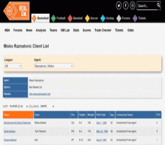Sort table by Contractual Status header
The width and height of the screenshot is (165, 145).
point(135,115)
